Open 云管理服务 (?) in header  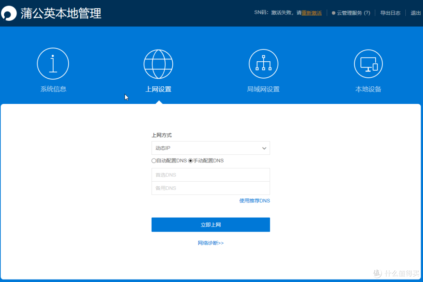tap(351, 13)
